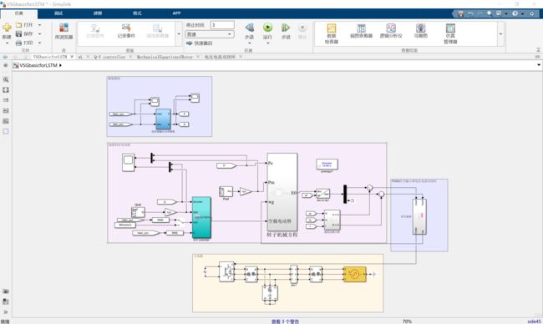Click the Image tool in the left palette
543x324 pixels.
pyautogui.click(x=6, y=121)
